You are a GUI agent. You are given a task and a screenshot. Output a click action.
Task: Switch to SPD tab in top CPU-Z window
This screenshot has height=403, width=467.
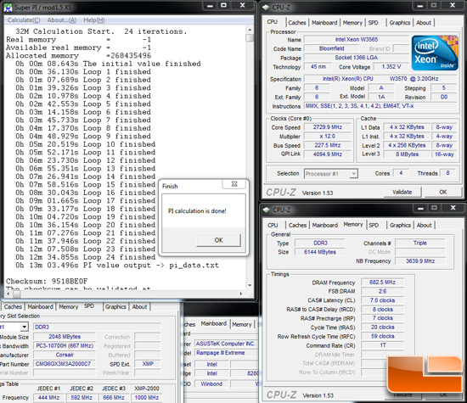click(374, 23)
